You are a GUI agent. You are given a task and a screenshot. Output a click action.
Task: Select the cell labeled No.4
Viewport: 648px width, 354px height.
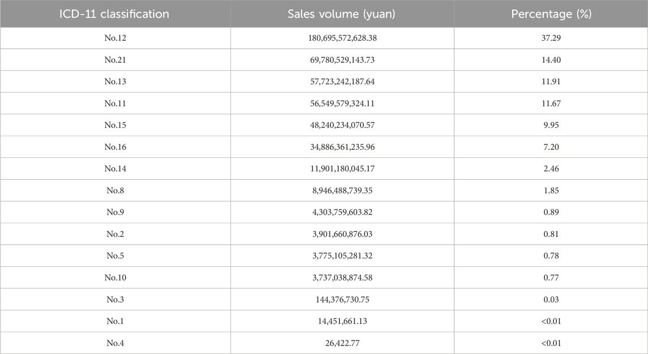(x=115, y=343)
